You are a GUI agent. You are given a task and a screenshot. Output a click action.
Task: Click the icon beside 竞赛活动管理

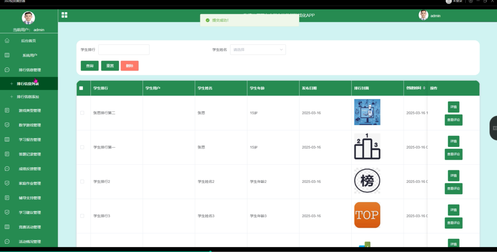pos(7,227)
